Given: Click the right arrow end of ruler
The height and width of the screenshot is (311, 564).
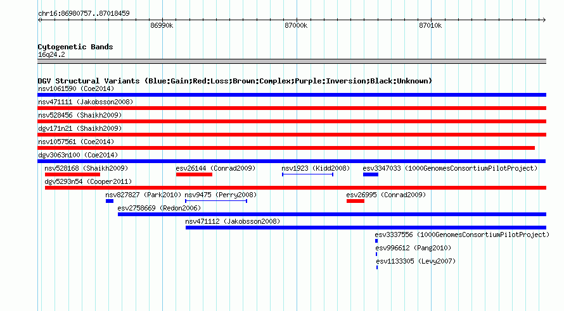Looking at the screenshot, I should [x=544, y=20].
